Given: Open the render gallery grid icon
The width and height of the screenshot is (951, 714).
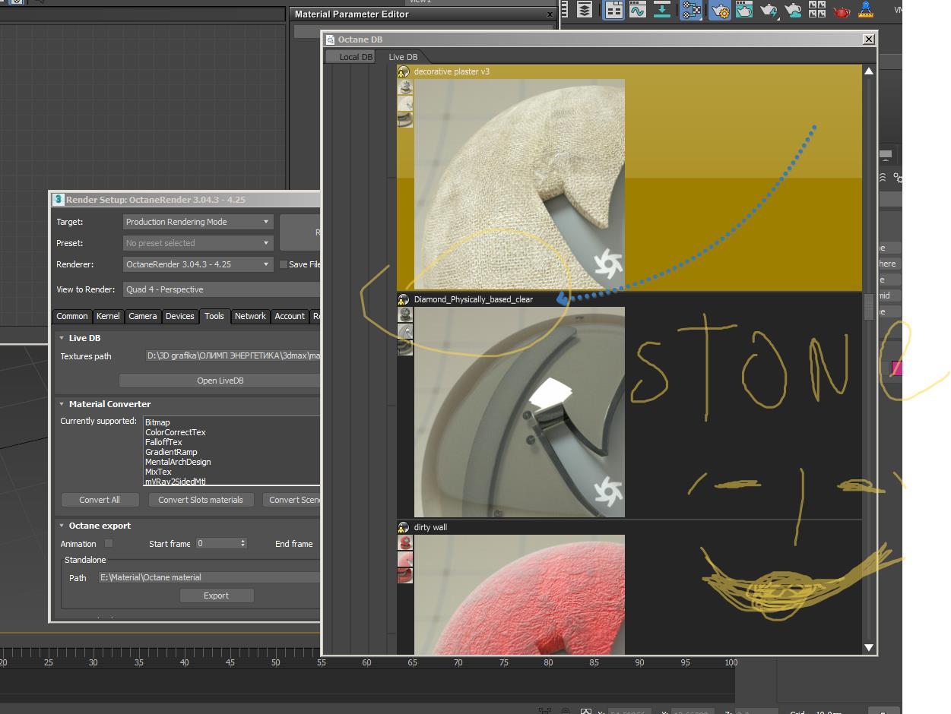Looking at the screenshot, I should tap(817, 10).
